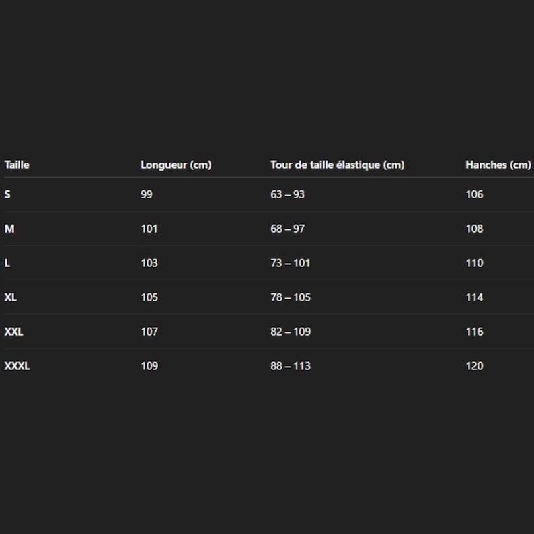Image resolution: width=534 pixels, height=534 pixels.
Task: Click the waist range 78 – 105
Action: tap(291, 297)
